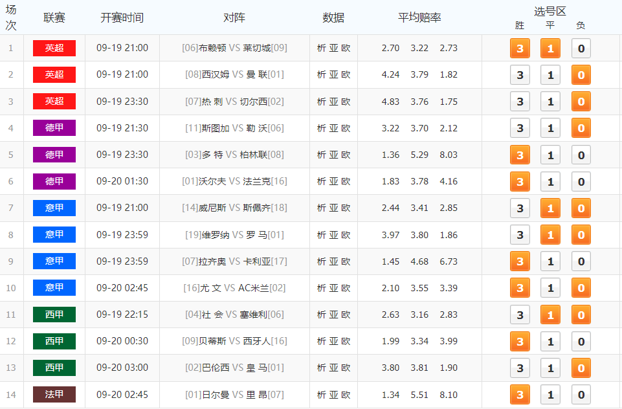The height and width of the screenshot is (409, 622).
Task: Toggle the draw (1) pick for 威尼斯 VS 斯佩齐
Action: point(550,208)
